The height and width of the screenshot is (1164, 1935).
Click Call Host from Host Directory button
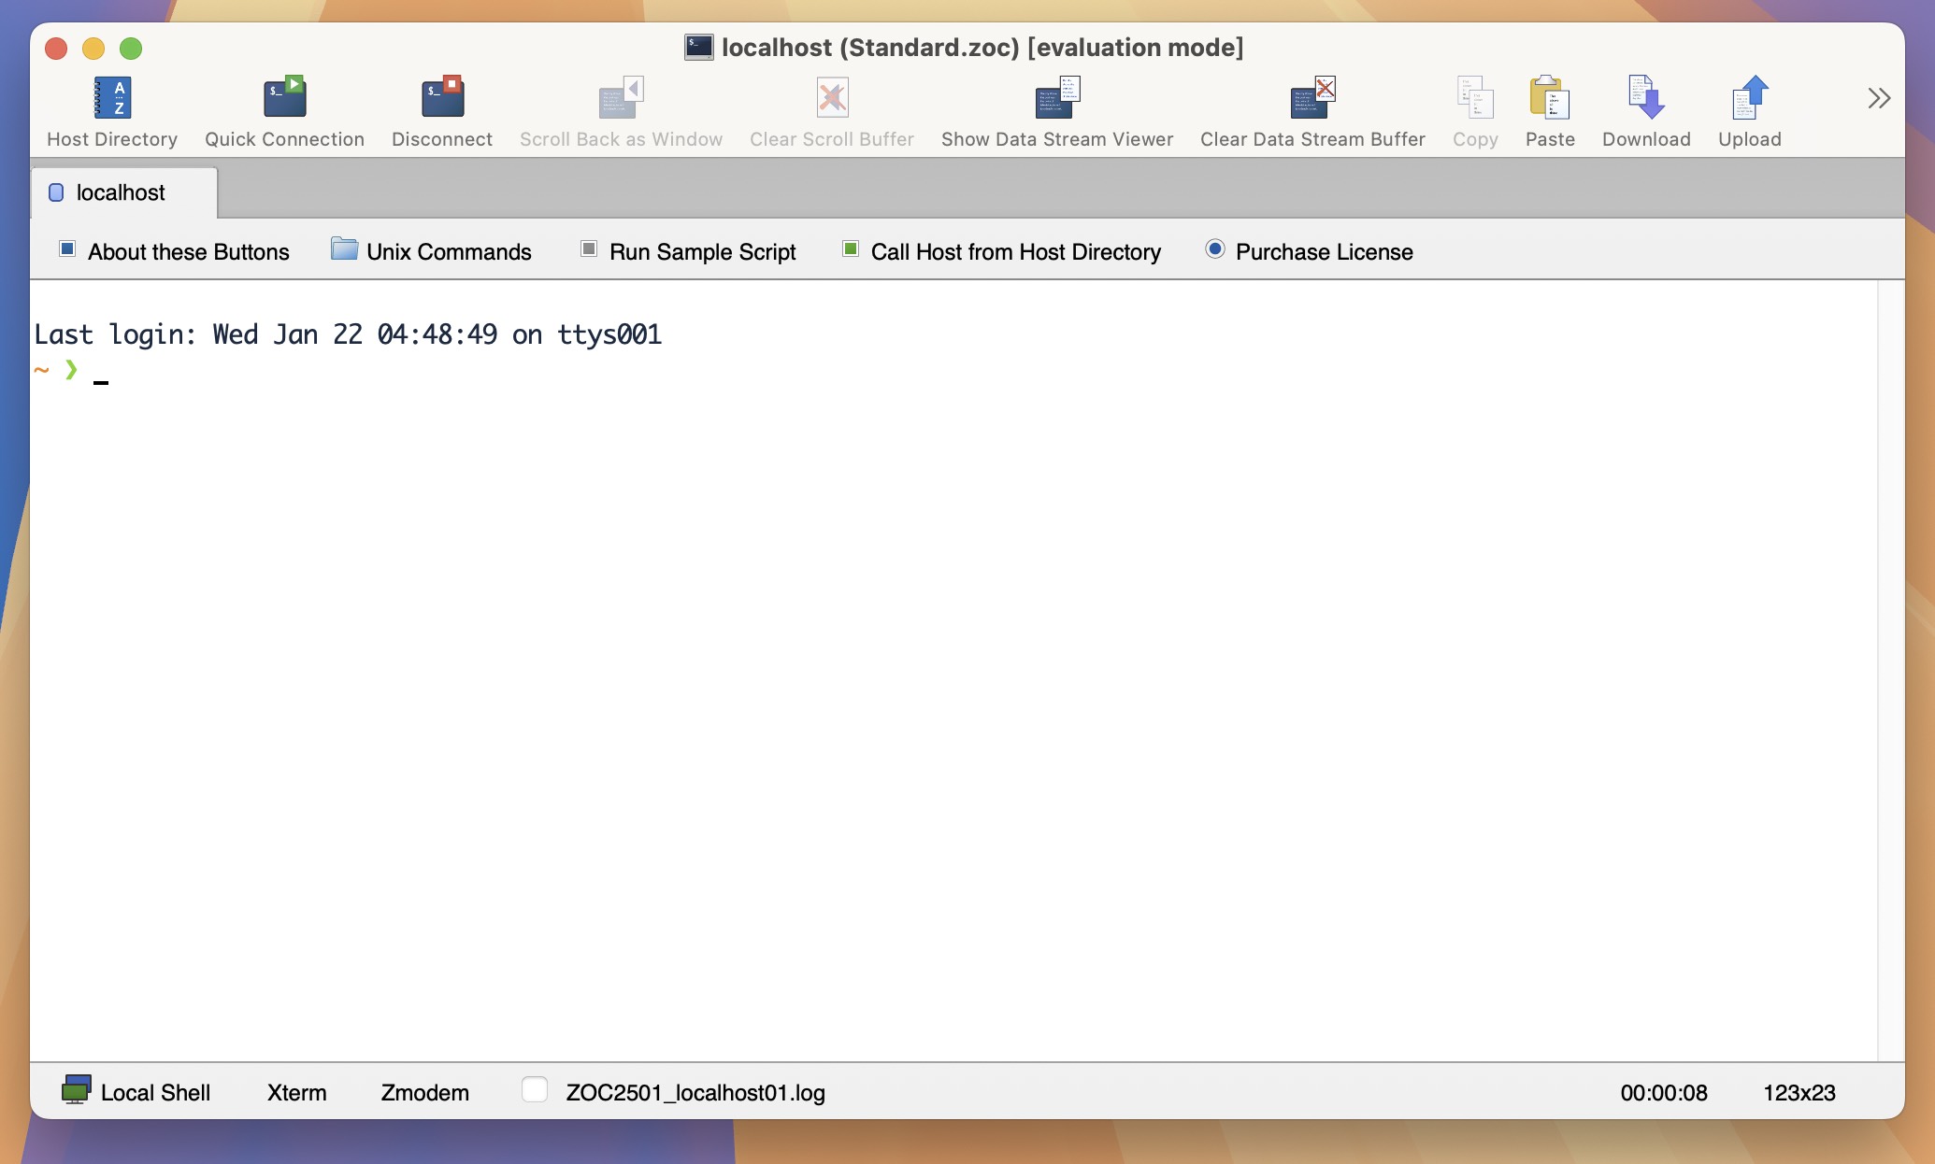(x=1014, y=252)
